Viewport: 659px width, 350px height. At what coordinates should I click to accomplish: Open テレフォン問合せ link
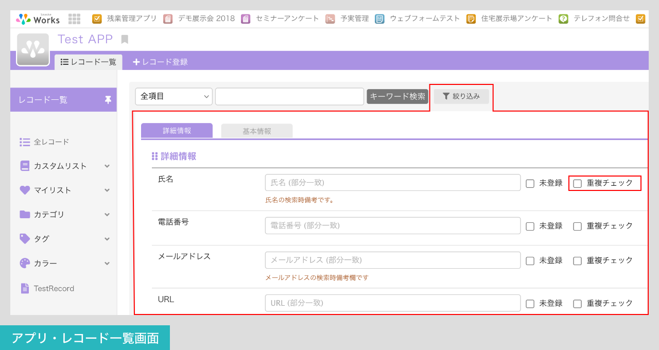click(601, 19)
